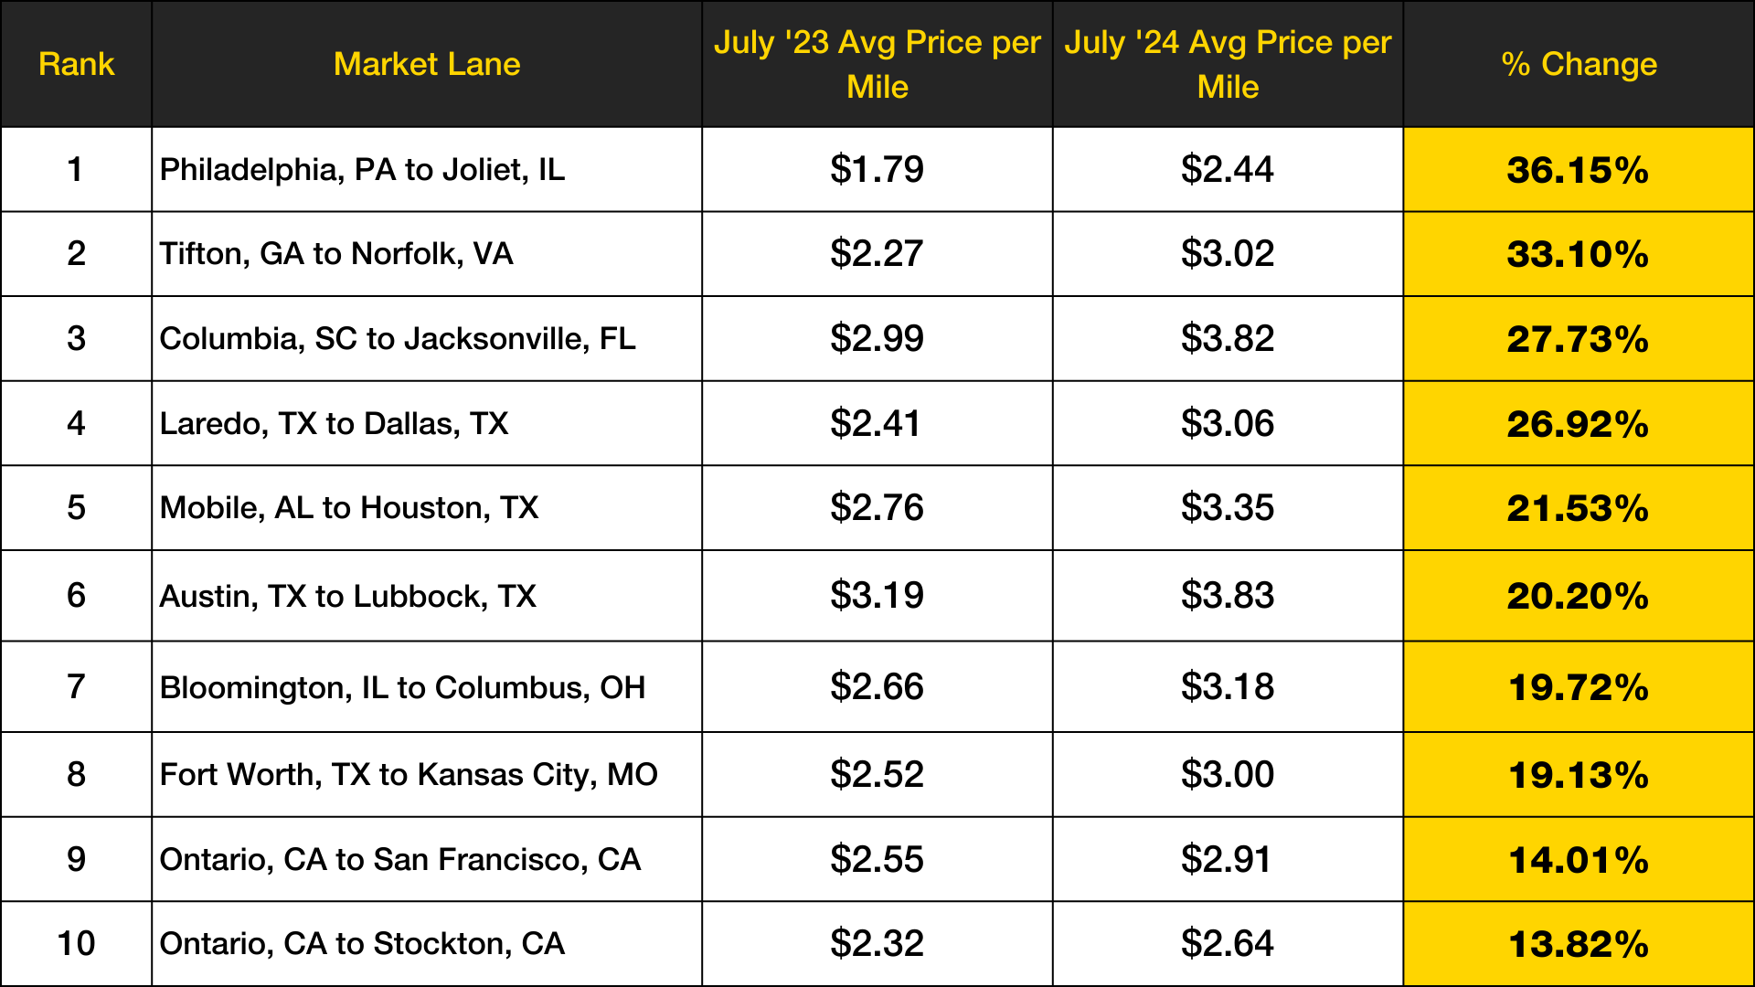Click the 13.82% change cell
The width and height of the screenshot is (1755, 987).
[1578, 944]
